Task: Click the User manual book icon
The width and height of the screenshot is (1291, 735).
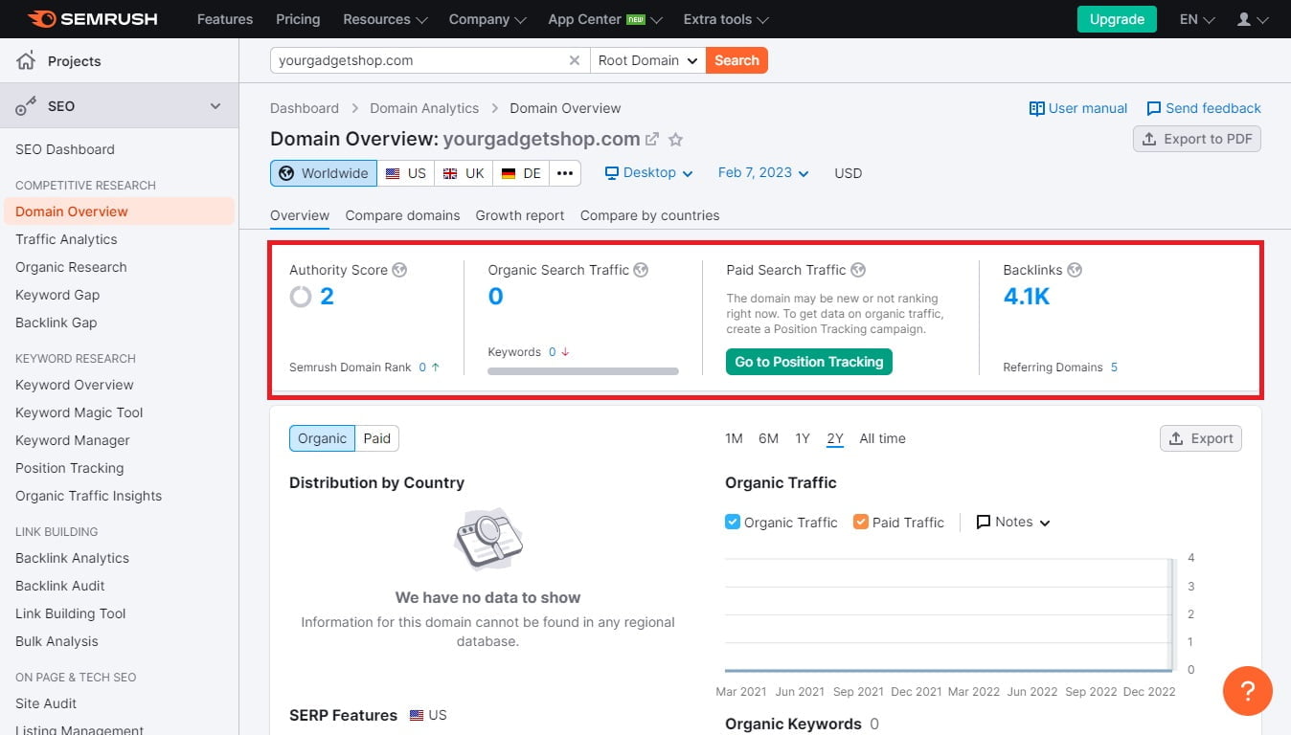Action: point(1036,108)
